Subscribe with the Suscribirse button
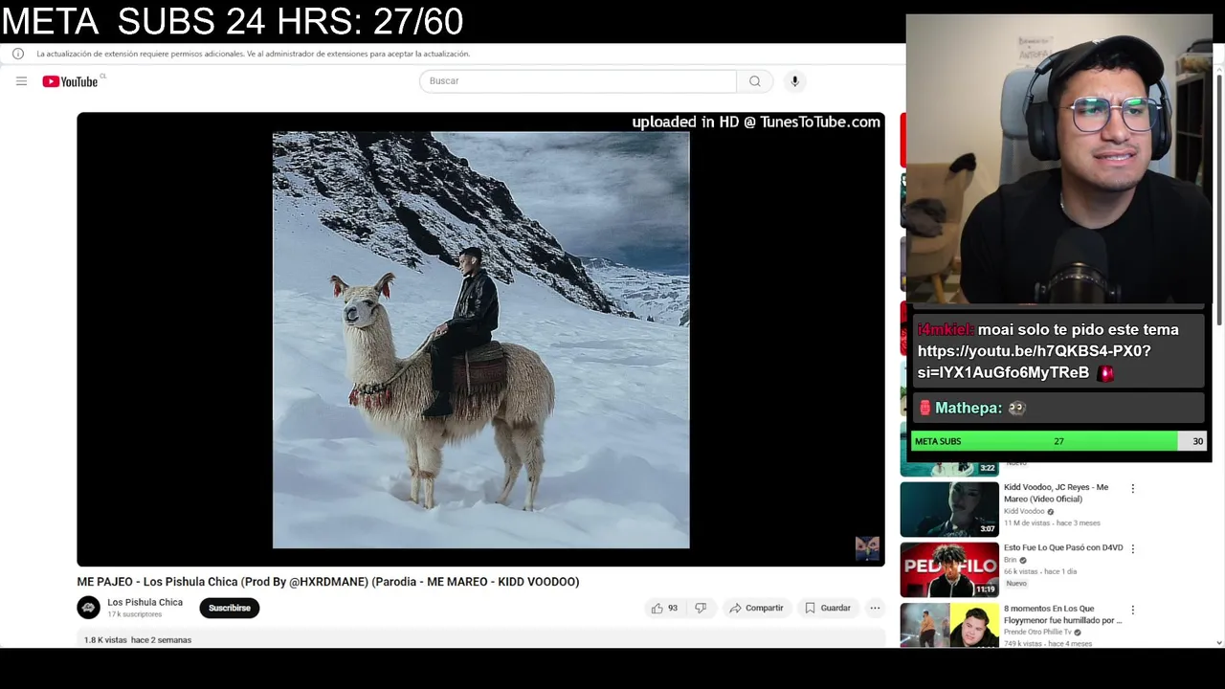Image resolution: width=1225 pixels, height=689 pixels. coord(230,608)
